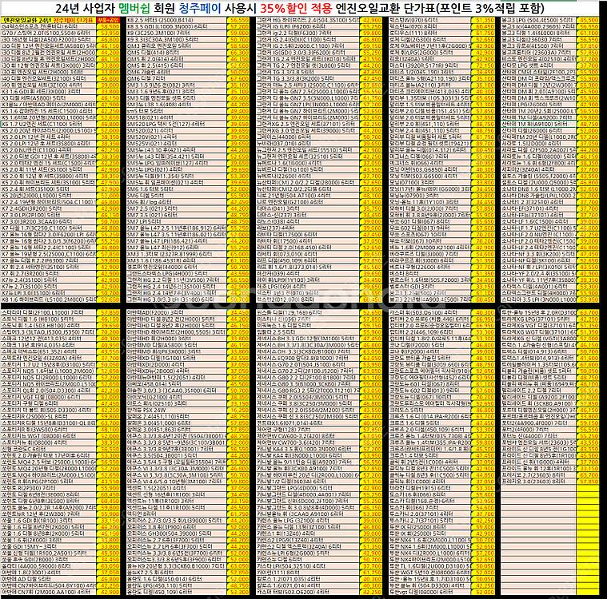Select the '그랜저 HG 하이브리드 2.4' cell

[x=307, y=20]
